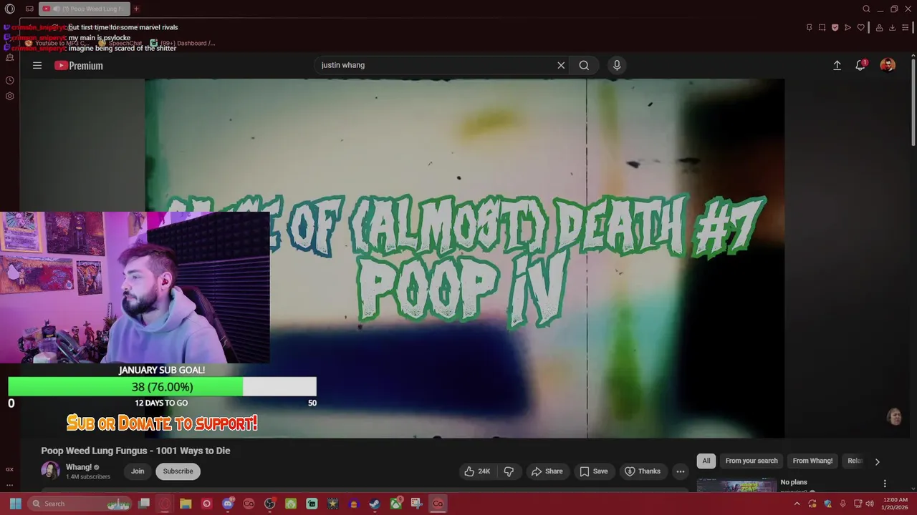Screen dimensions: 917x515
Task: Open browser tab search magnifier in title bar
Action: [866, 9]
